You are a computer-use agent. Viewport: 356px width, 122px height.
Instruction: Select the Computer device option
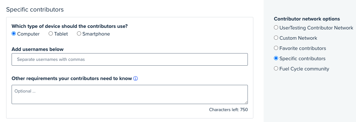click(x=14, y=34)
